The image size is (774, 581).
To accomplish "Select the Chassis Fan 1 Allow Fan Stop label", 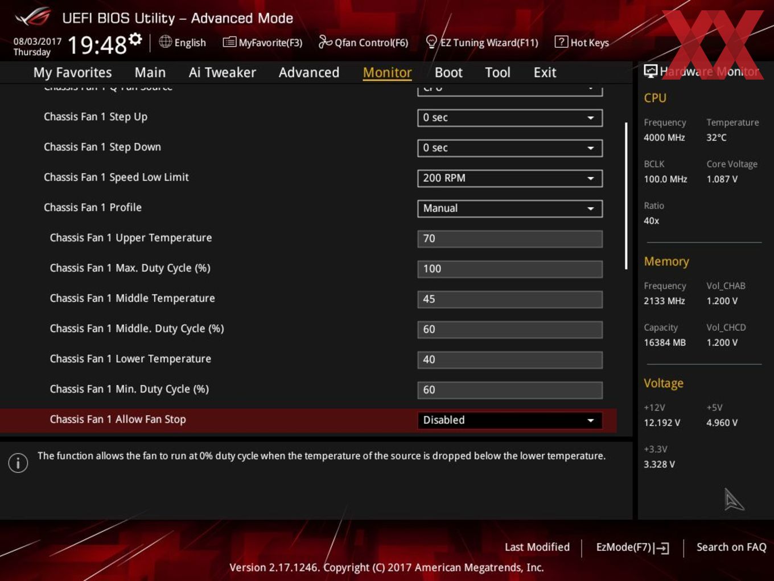I will tap(118, 419).
